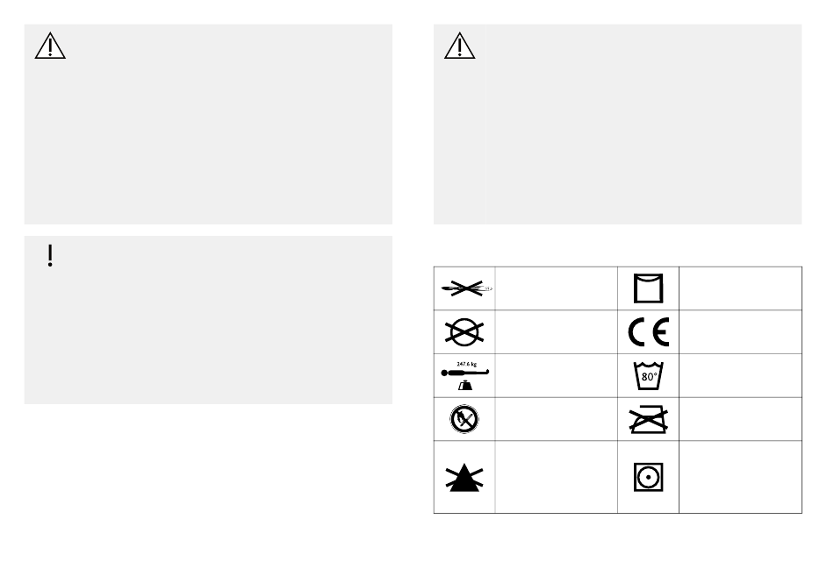The width and height of the screenshot is (834, 576).
Task: Click the CE conformity mark
Action: (x=649, y=332)
